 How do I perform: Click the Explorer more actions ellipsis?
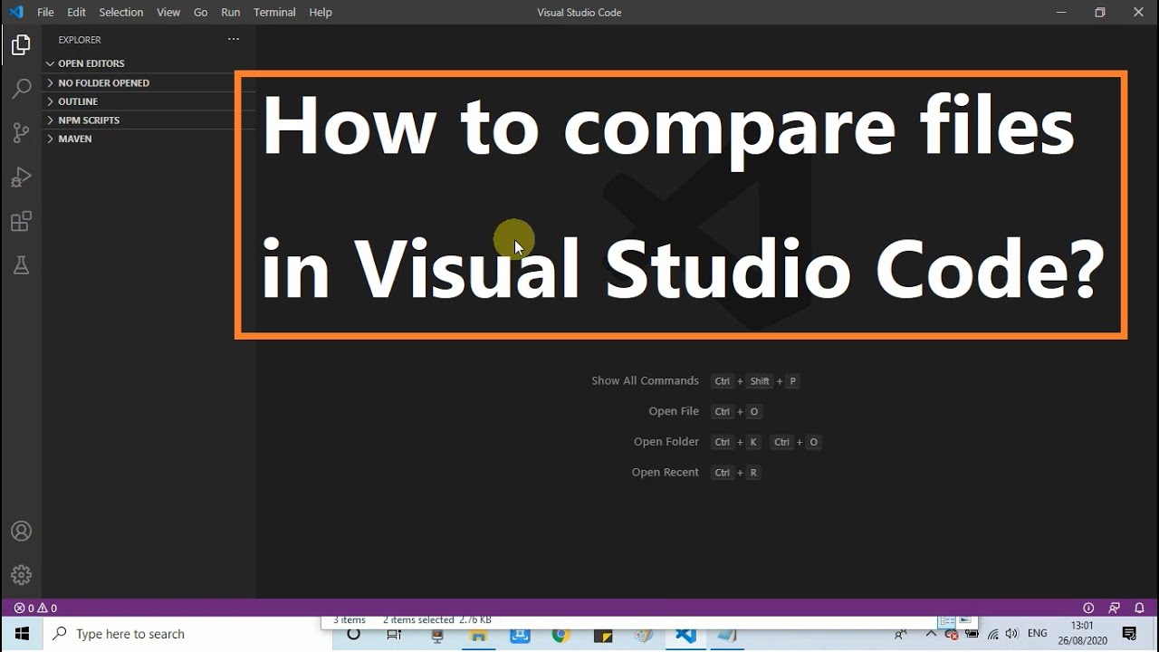[234, 39]
